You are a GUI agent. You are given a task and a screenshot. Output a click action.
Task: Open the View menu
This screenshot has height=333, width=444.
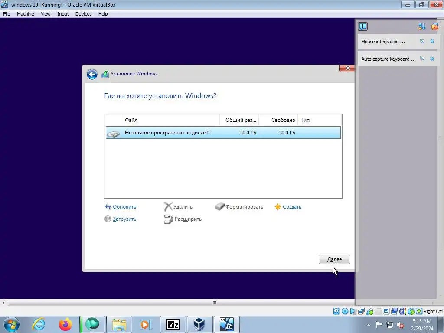pyautogui.click(x=46, y=14)
